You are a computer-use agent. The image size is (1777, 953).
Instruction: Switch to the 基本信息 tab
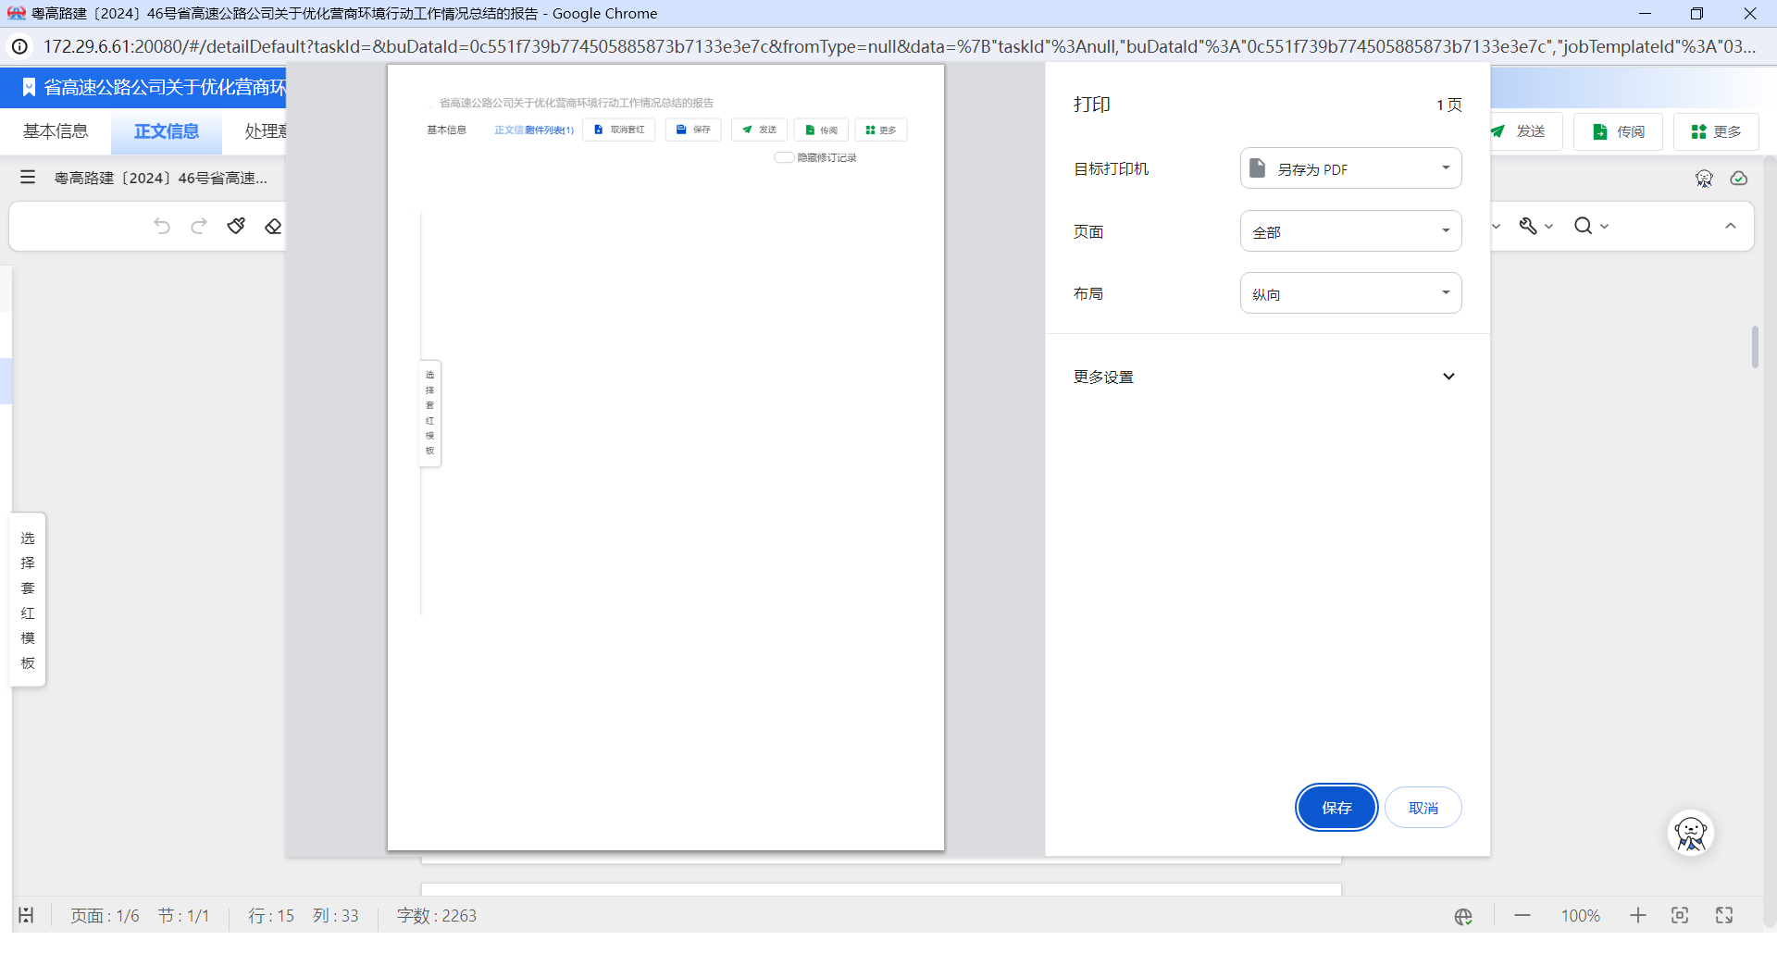[x=56, y=131]
